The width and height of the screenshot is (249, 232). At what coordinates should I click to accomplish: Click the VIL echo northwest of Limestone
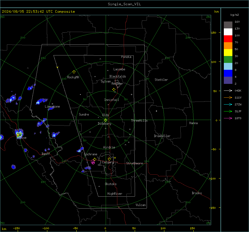click(41, 101)
